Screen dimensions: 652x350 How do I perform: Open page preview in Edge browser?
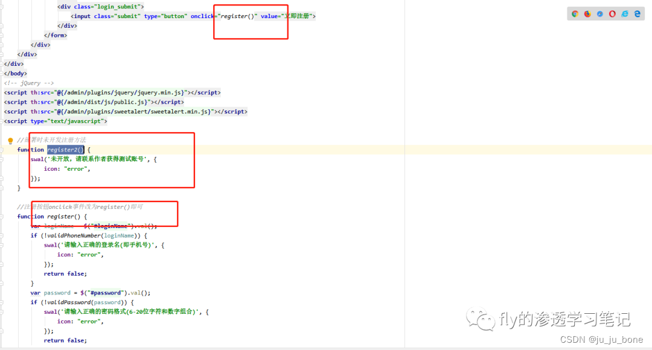click(637, 14)
